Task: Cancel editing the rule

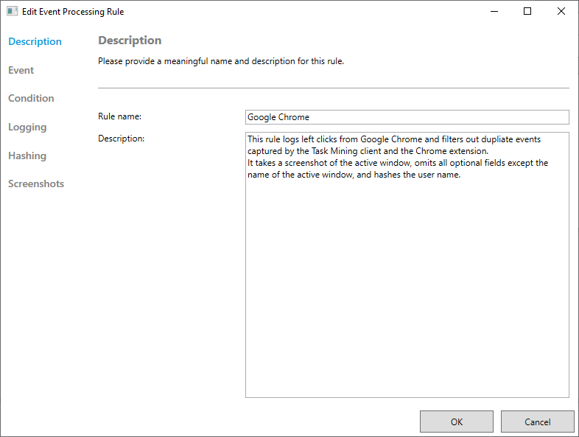Action: [537, 422]
